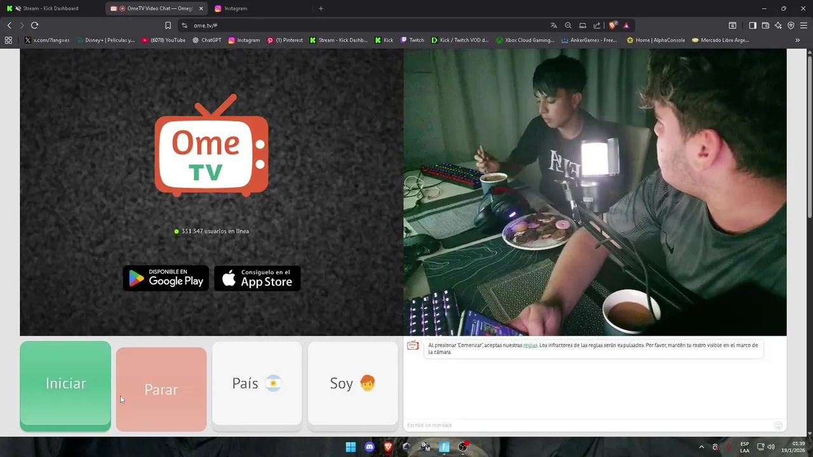
Task: Open the translate page icon
Action: (554, 25)
